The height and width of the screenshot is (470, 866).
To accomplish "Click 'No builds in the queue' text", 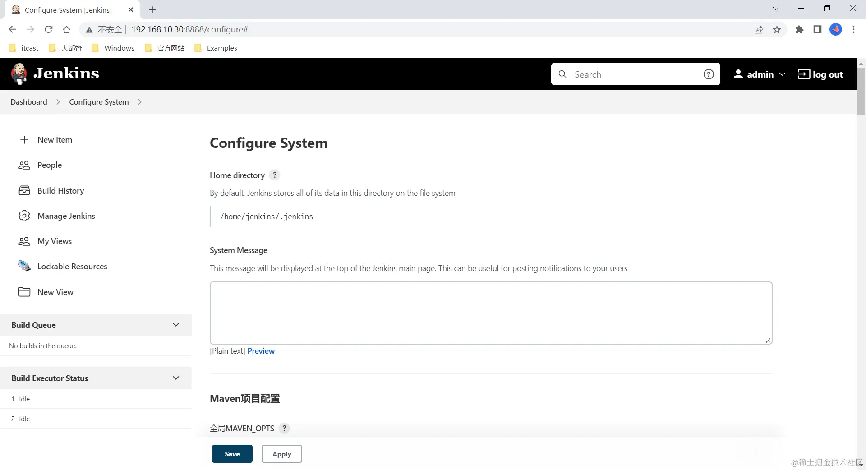I will coord(43,346).
